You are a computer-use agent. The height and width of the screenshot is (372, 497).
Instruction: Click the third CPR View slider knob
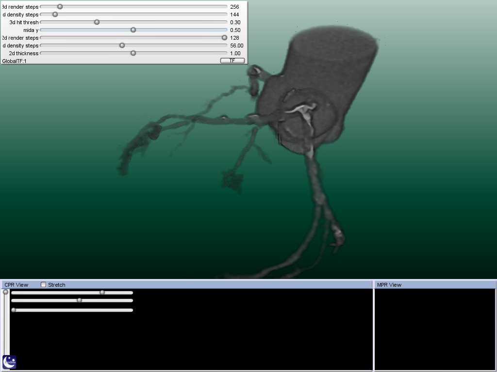[x=14, y=310]
